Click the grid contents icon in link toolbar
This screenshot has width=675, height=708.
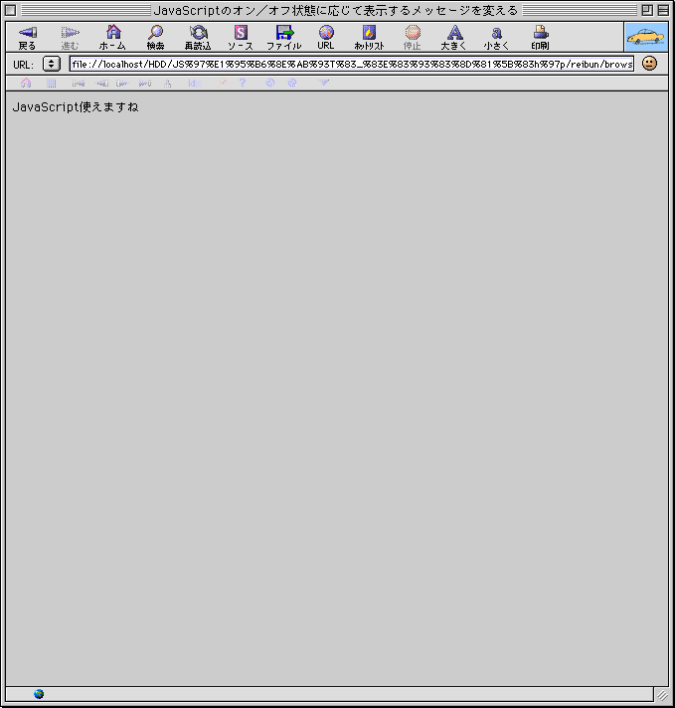pos(51,84)
